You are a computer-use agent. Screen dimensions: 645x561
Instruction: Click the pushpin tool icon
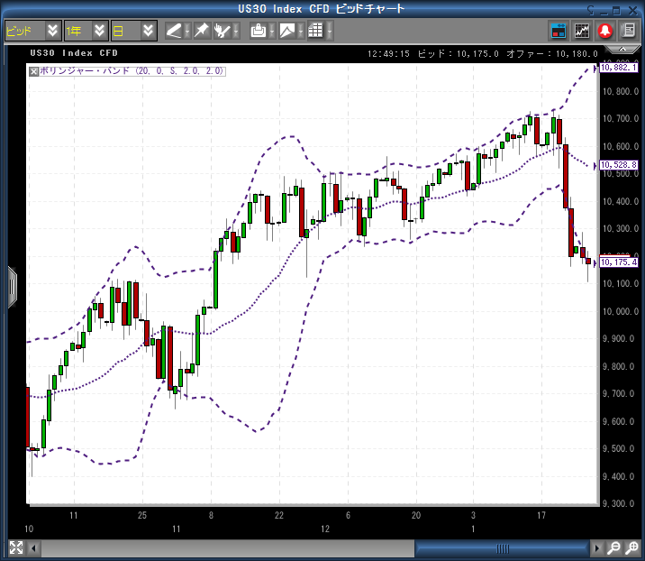pyautogui.click(x=201, y=31)
